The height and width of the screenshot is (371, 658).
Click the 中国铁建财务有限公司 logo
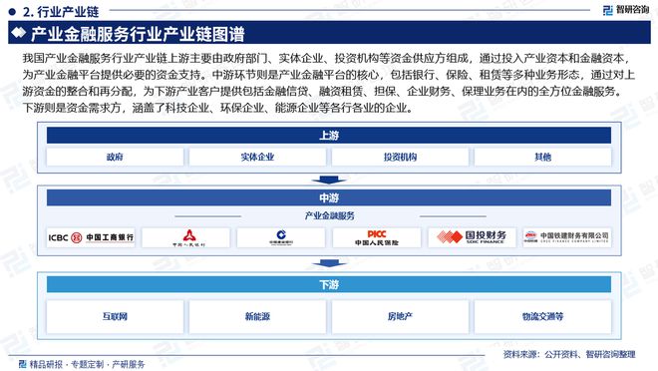pos(567,237)
